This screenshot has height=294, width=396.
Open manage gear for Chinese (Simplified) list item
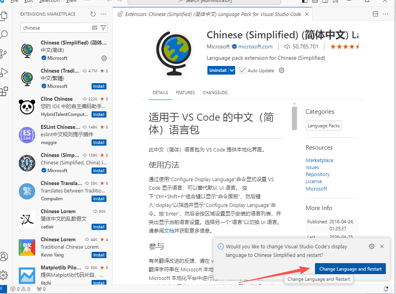click(x=104, y=58)
